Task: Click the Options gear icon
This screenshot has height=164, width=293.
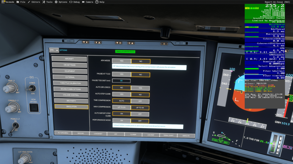Action: tap(56, 2)
